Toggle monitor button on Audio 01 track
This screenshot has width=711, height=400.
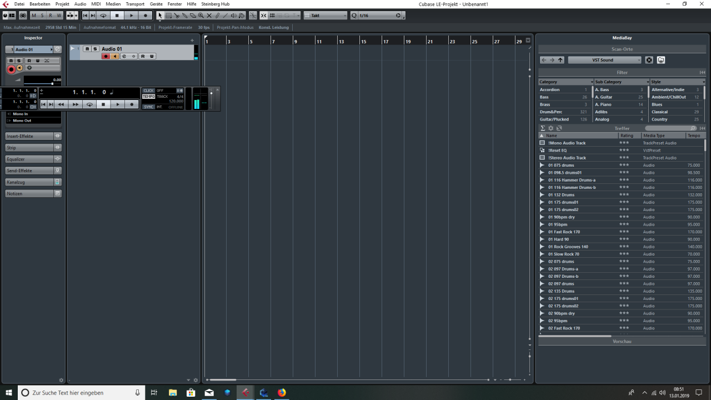114,56
